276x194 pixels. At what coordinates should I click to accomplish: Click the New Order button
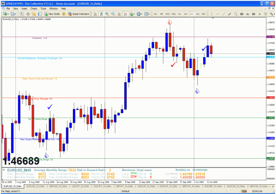52,14
